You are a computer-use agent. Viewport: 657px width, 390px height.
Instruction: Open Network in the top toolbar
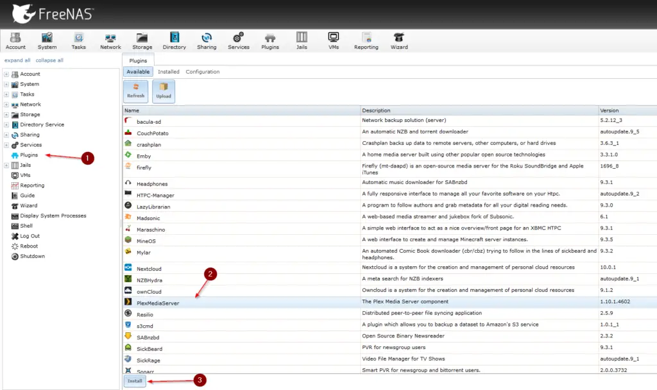[x=110, y=41]
